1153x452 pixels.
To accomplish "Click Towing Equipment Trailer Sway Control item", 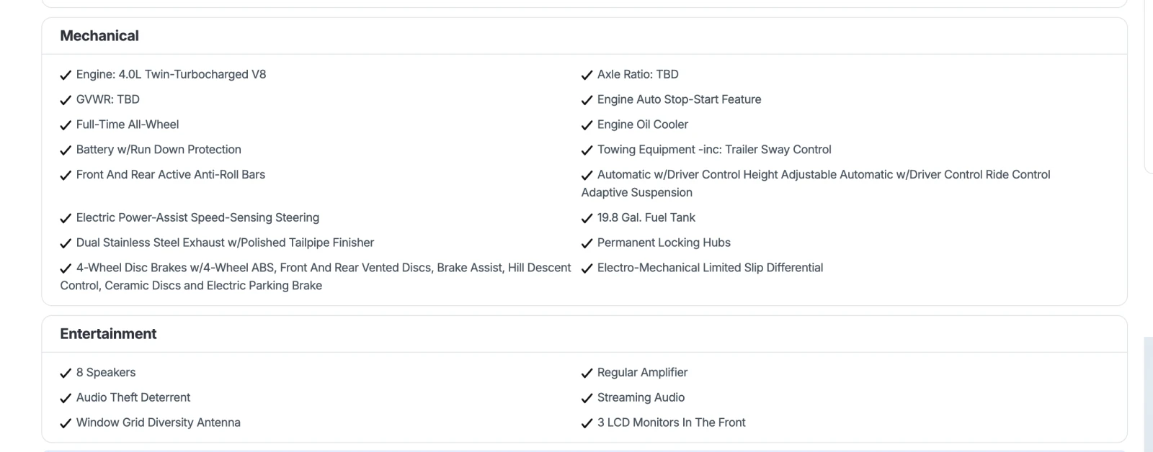I will click(x=714, y=150).
